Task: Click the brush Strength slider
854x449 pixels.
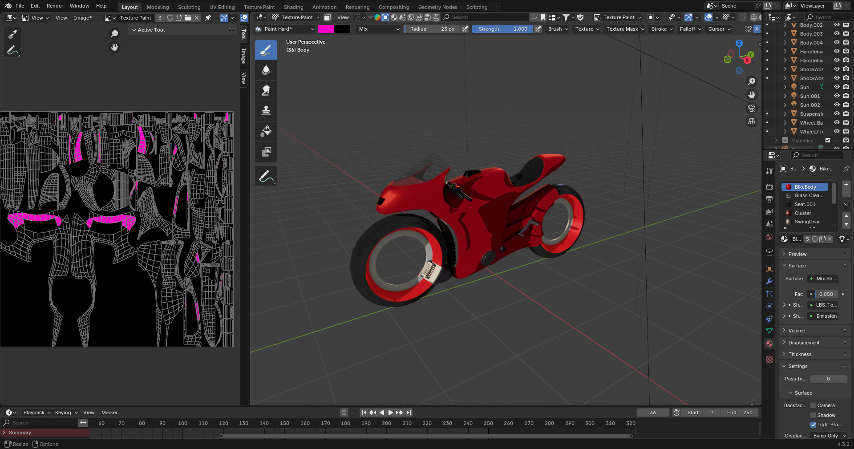Action: 502,29
